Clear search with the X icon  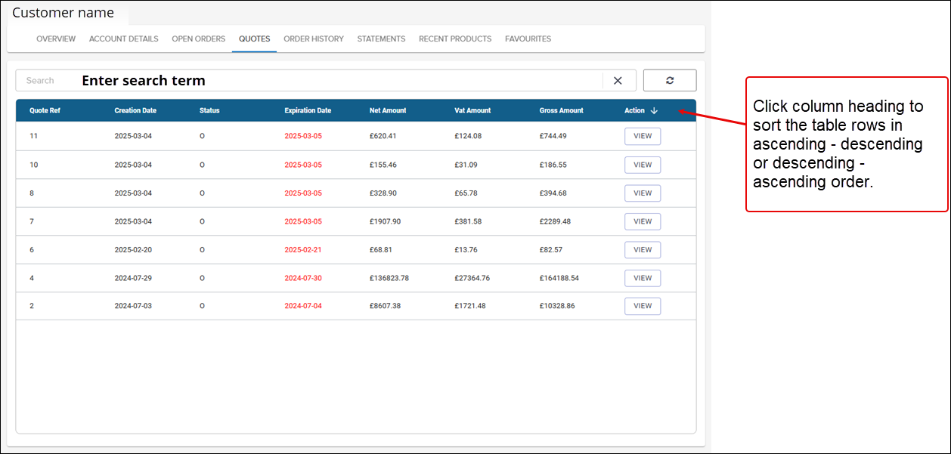pos(618,81)
